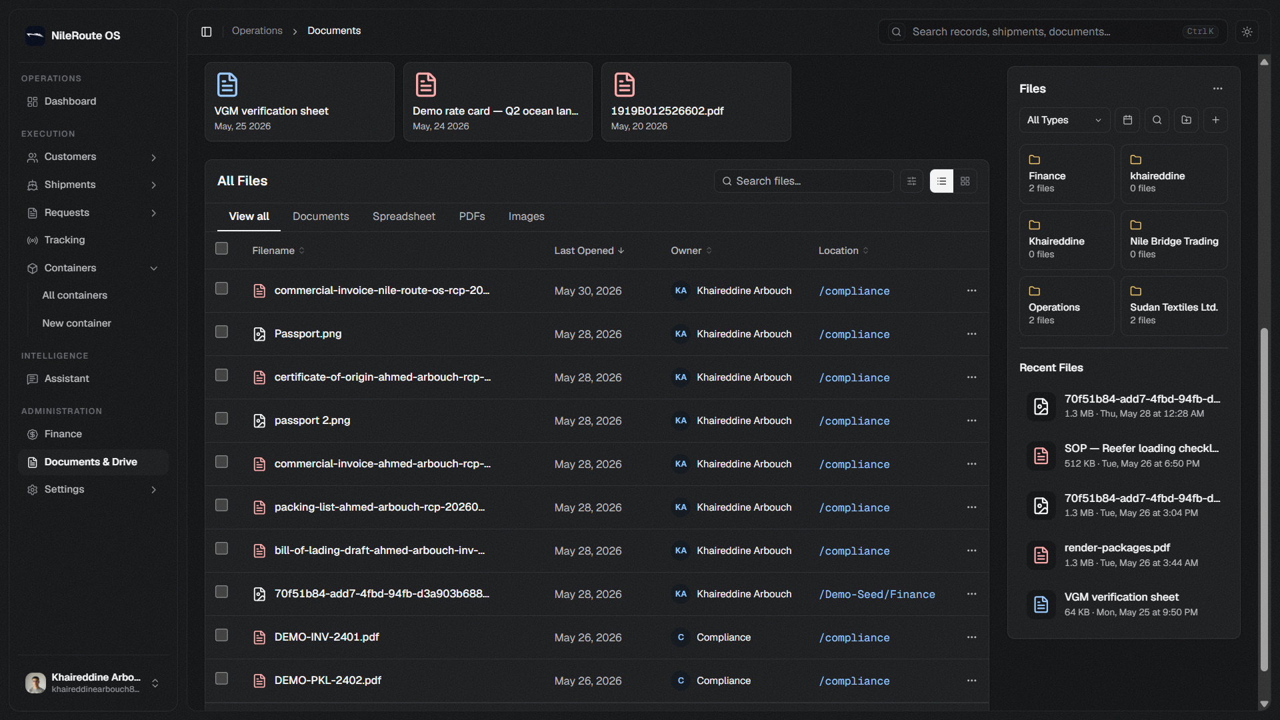Viewport: 1280px width, 720px height.
Task: Switch to the Documents tab
Action: pos(321,217)
